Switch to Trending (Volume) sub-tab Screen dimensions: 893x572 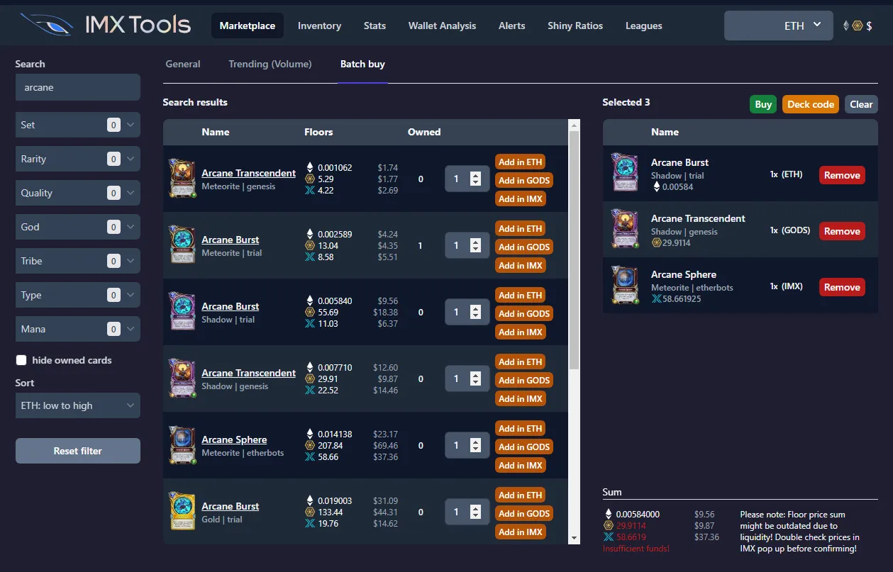(x=270, y=64)
